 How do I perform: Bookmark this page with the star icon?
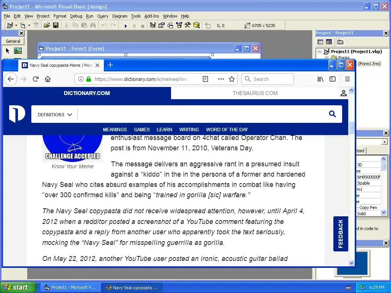tap(232, 79)
